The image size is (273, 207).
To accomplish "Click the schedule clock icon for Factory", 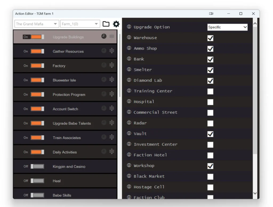I will [104, 65].
